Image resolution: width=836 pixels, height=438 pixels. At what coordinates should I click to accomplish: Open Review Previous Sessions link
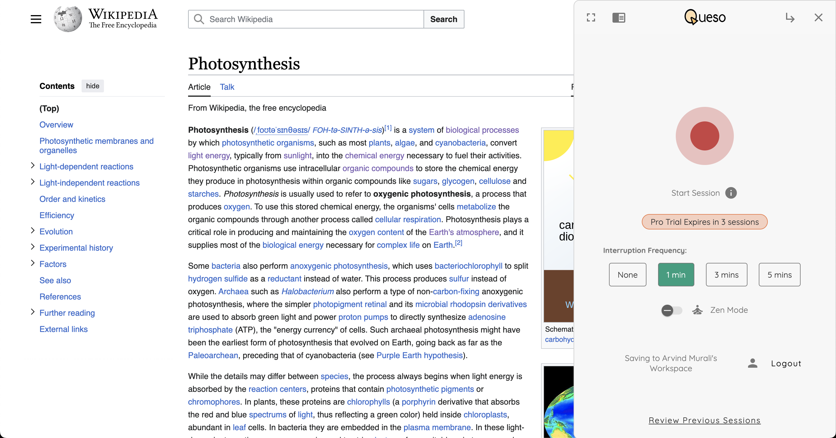point(704,420)
